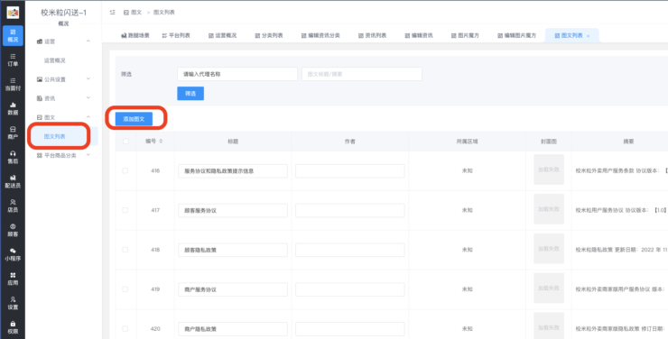Tick the checkbox for row 418
Viewport: 668px width, 339px height.
(x=125, y=250)
